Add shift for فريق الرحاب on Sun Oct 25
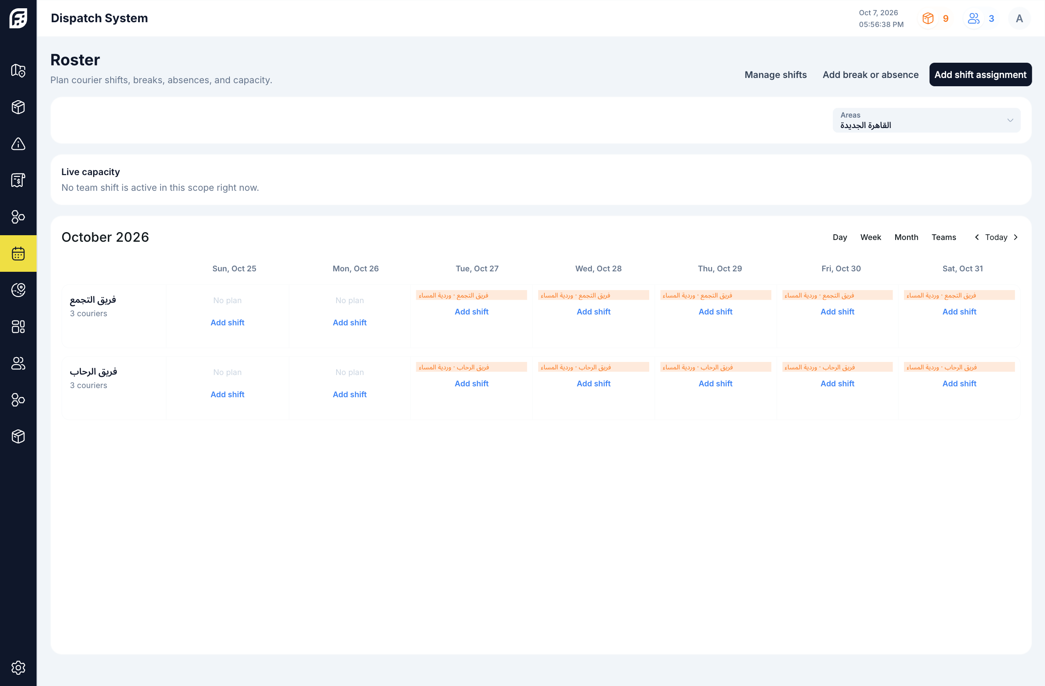Screen dimensions: 1045x686 [227, 394]
